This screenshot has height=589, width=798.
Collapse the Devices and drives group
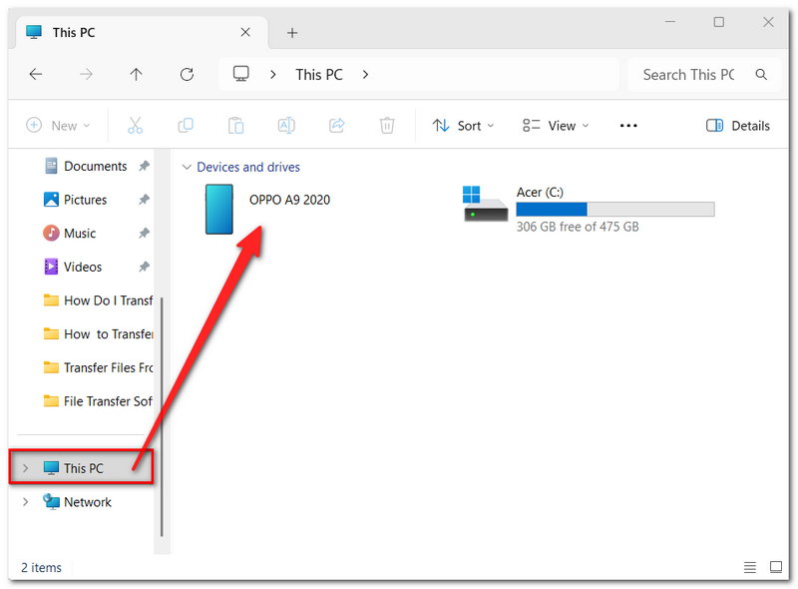187,167
